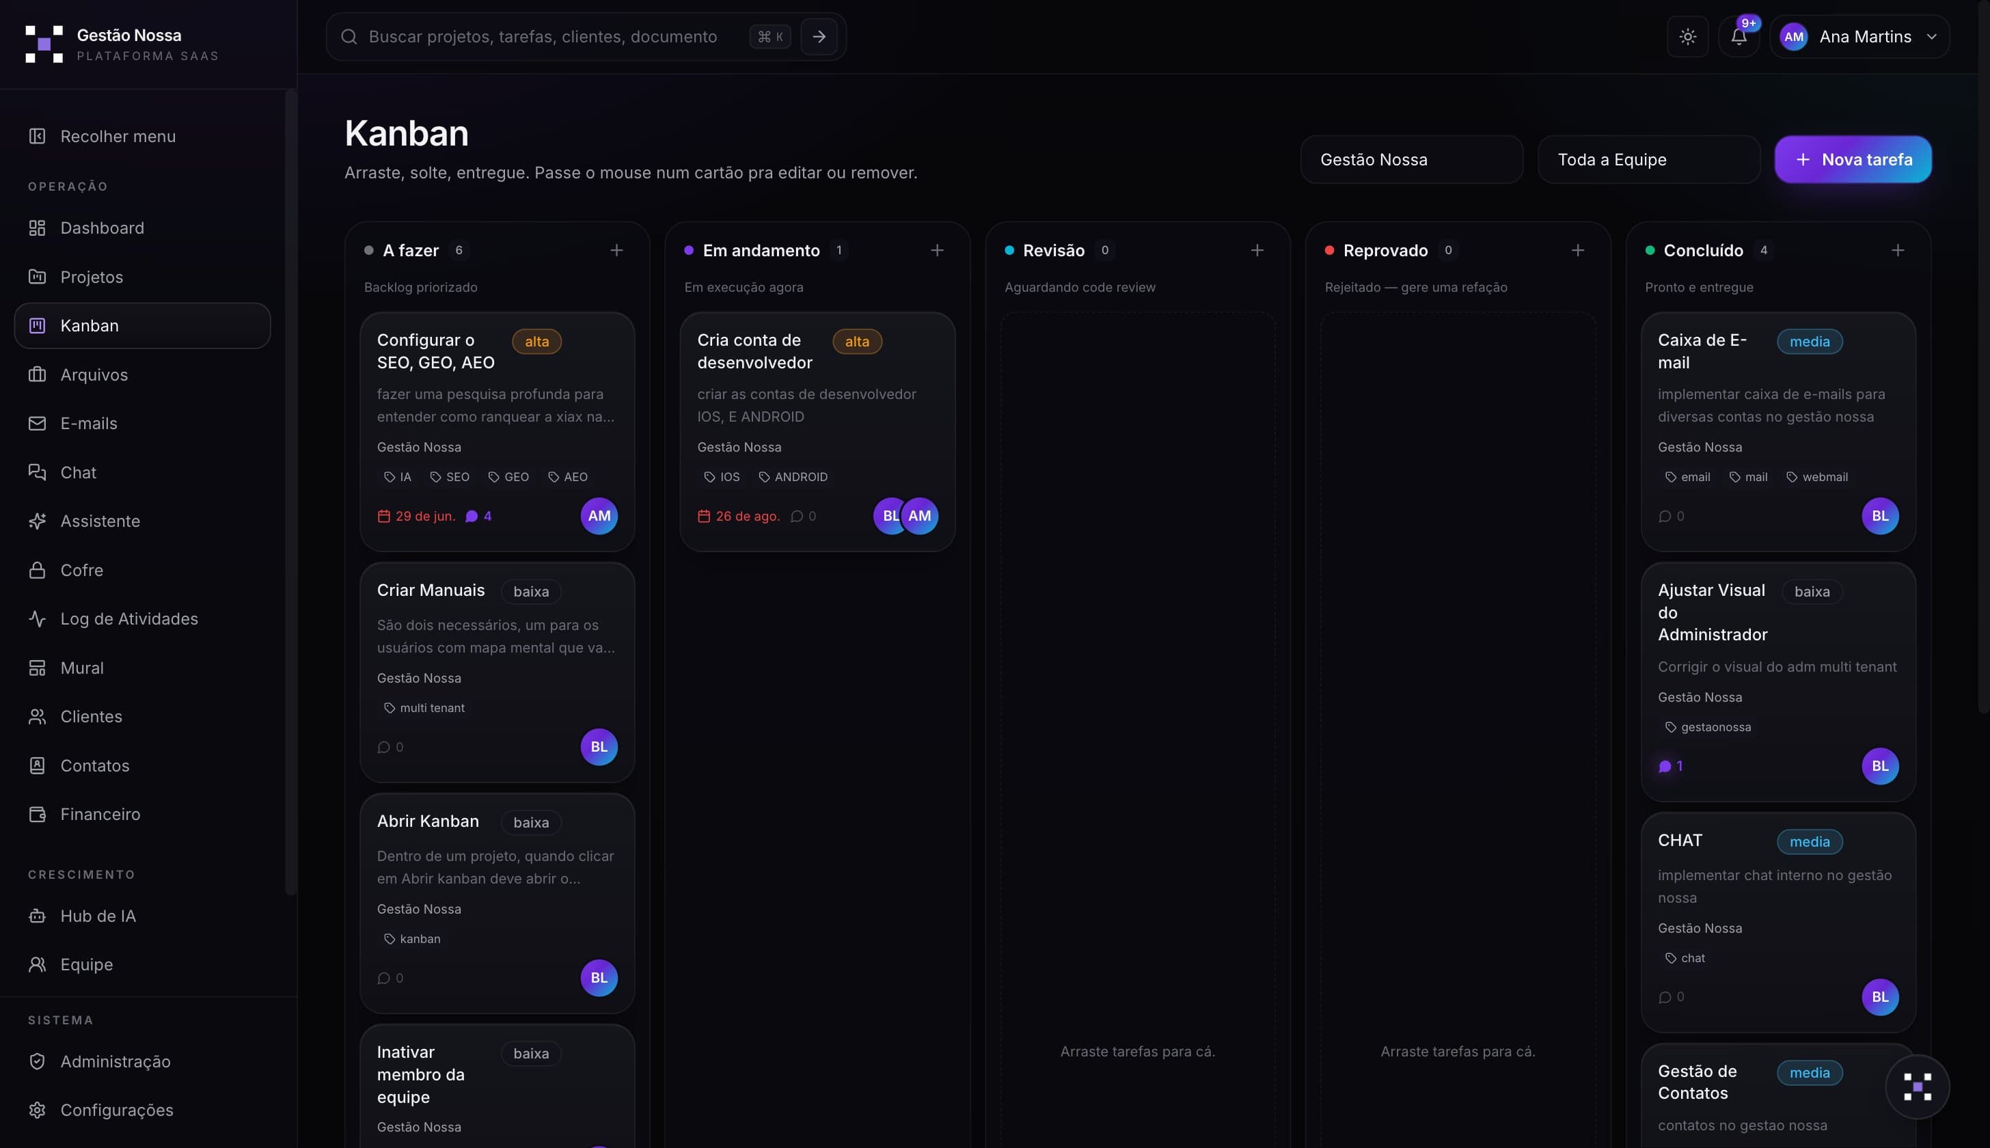Open Configurações in the sidebar
The image size is (1990, 1148).
click(x=142, y=1110)
